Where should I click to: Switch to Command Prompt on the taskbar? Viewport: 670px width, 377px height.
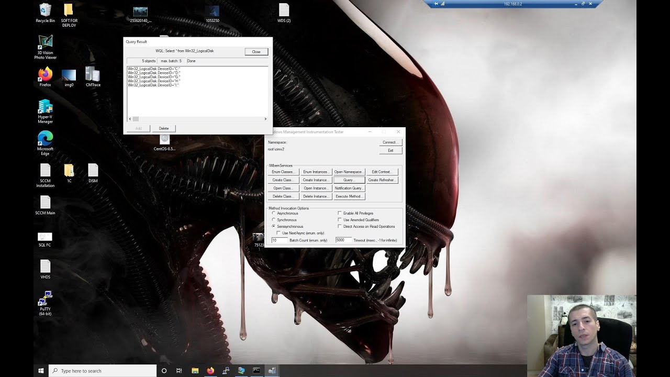coord(256,371)
